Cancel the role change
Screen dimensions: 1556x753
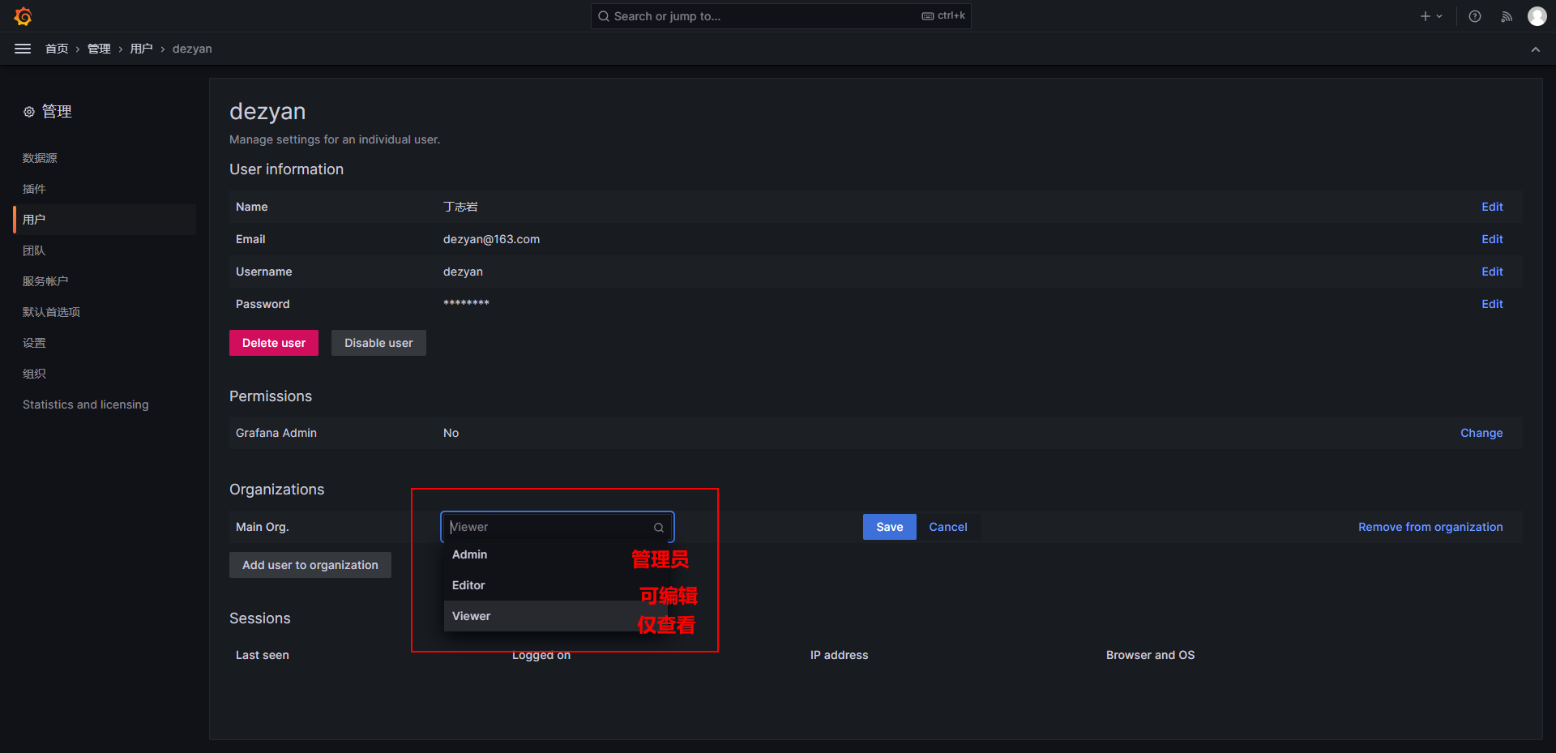click(948, 527)
